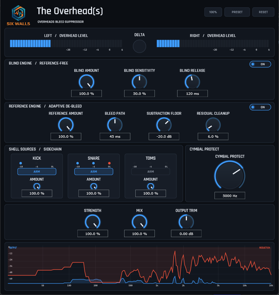This screenshot has width=279, height=295.
Task: Click the 'CYMBAL PROTECT' panel heading
Action: point(204,149)
